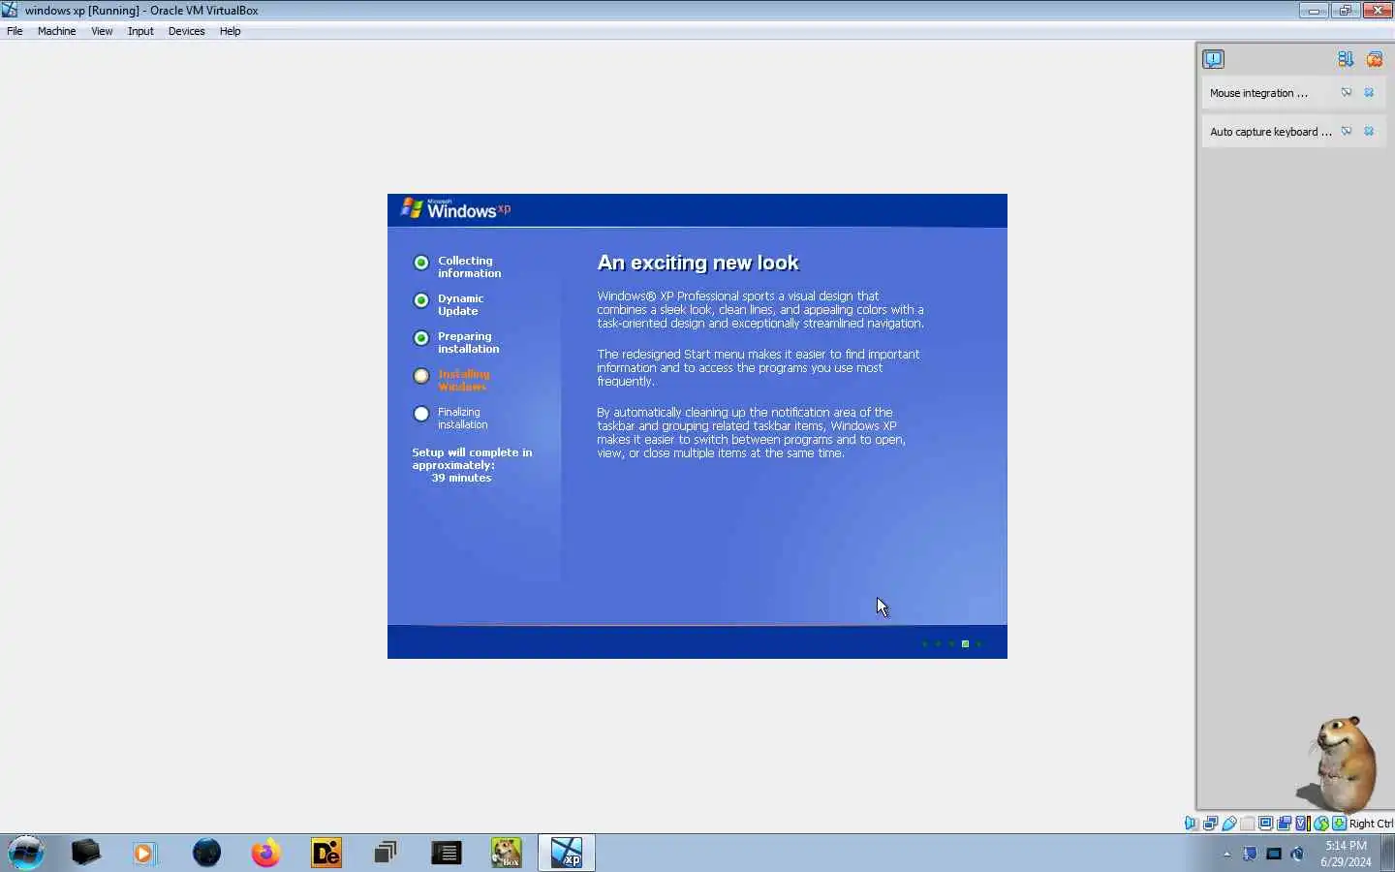Click the network status bar indicator

[1210, 824]
